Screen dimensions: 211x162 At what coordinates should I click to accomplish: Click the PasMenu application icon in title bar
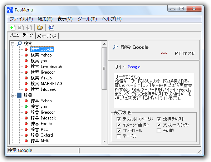pyautogui.click(x=10, y=10)
